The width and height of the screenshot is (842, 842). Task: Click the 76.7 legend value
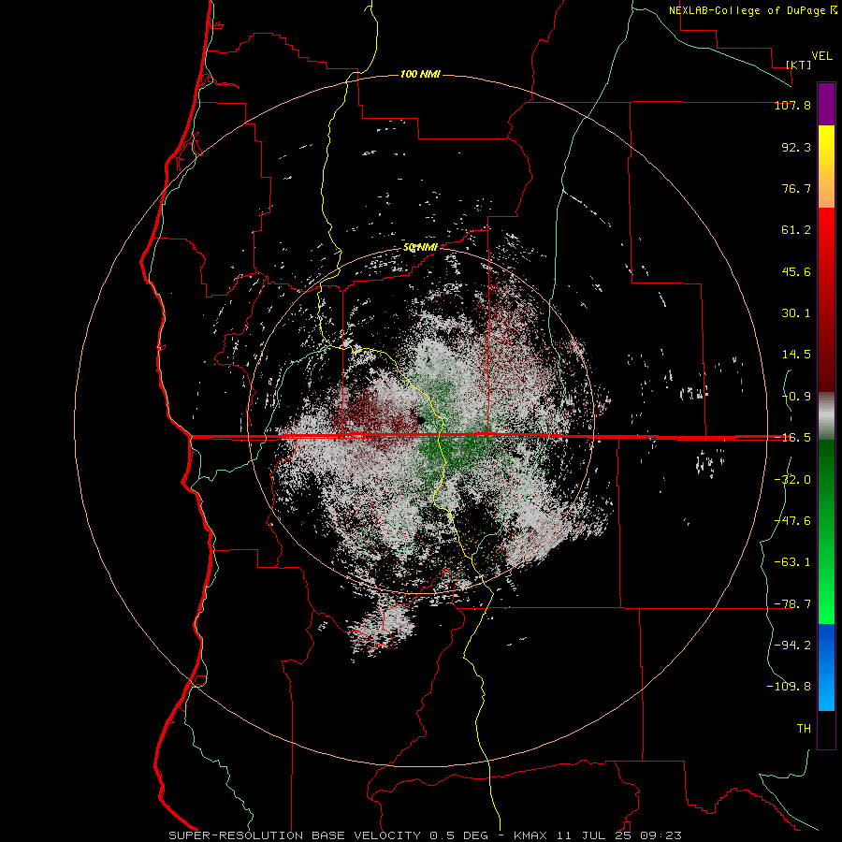tap(796, 188)
